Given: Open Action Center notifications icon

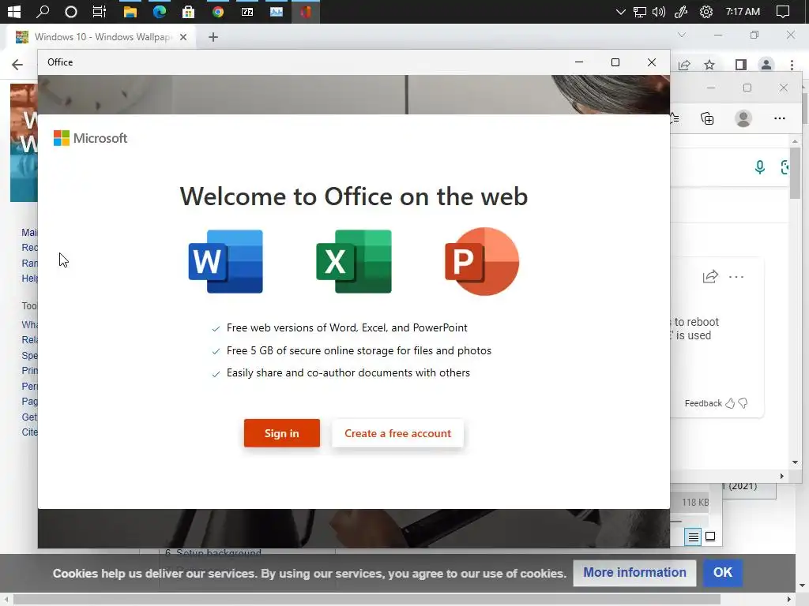Looking at the screenshot, I should [783, 11].
